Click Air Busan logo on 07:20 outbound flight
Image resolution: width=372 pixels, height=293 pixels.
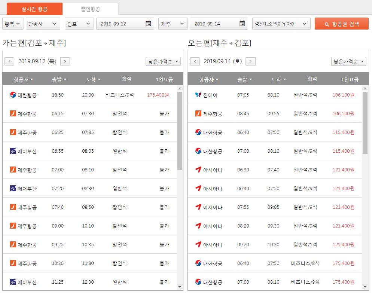[13, 188]
